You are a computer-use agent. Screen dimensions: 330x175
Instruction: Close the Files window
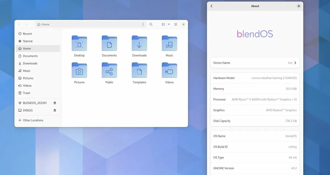183,24
